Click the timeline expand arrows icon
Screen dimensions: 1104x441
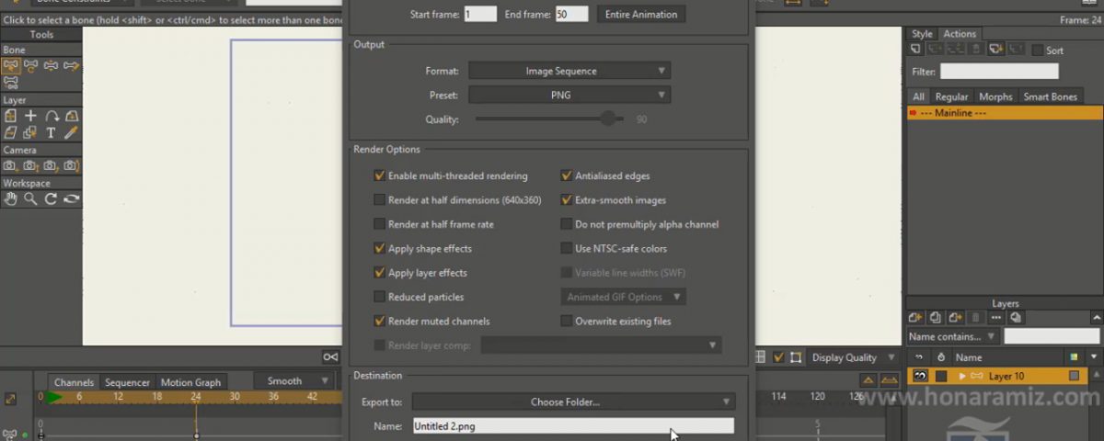tap(10, 399)
